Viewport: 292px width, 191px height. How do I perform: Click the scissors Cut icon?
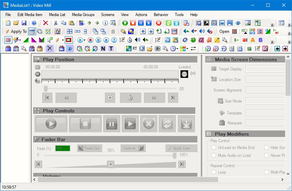[56, 23]
